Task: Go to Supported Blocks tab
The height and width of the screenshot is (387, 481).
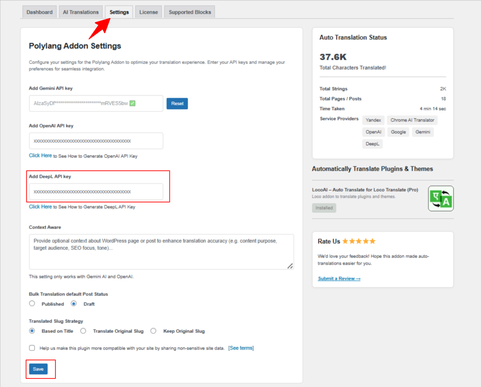Action: [190, 12]
